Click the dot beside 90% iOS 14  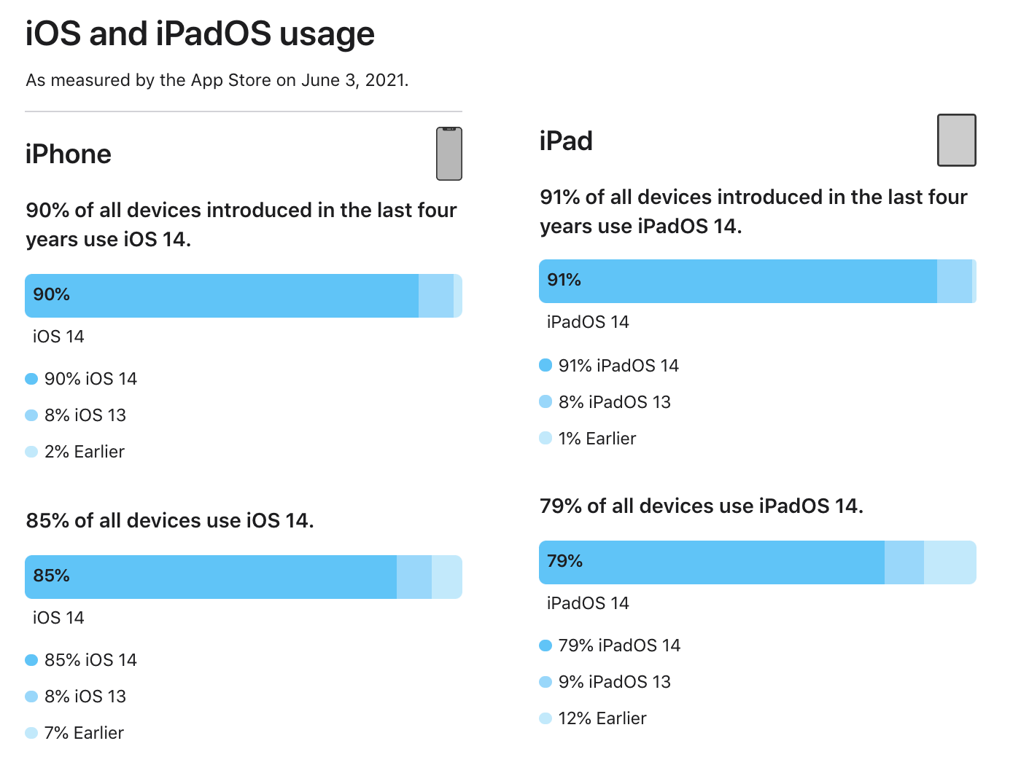tap(31, 379)
